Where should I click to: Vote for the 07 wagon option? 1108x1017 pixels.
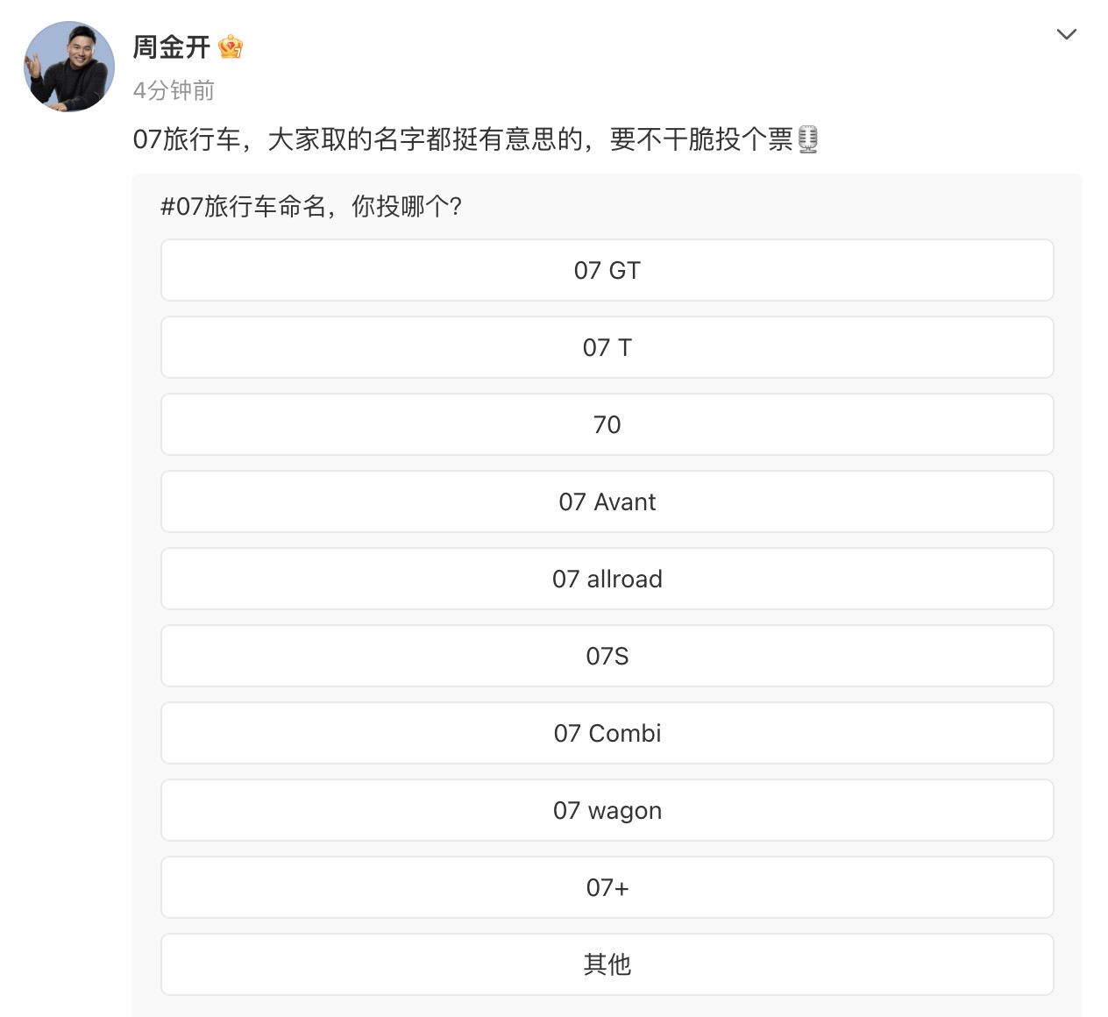607,810
